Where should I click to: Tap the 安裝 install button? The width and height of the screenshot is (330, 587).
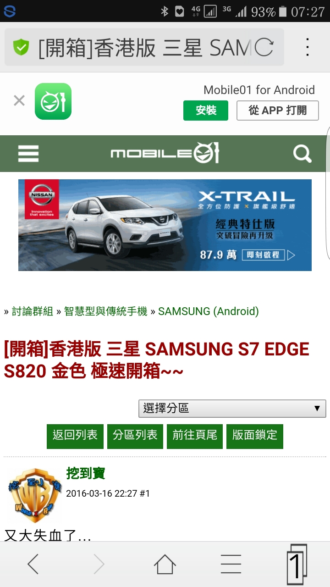coord(206,111)
